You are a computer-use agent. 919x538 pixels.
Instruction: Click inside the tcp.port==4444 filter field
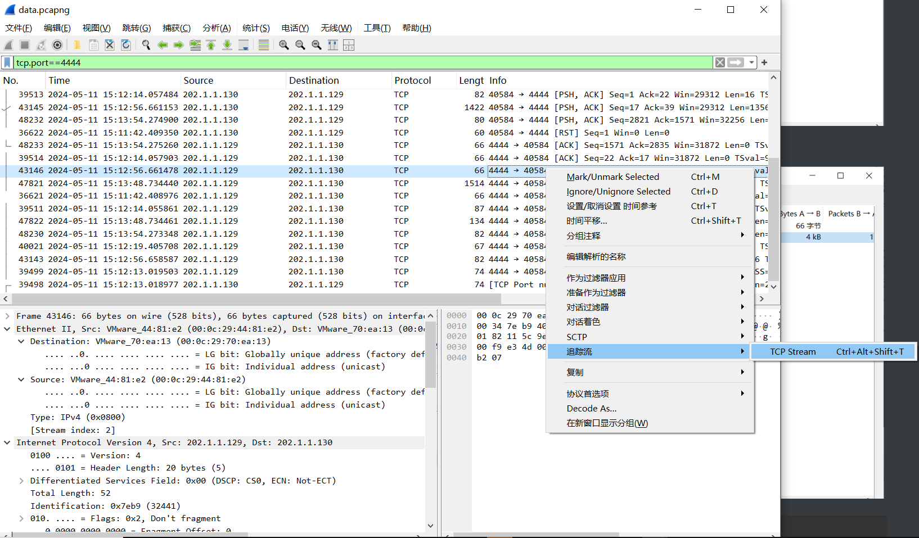(x=363, y=62)
